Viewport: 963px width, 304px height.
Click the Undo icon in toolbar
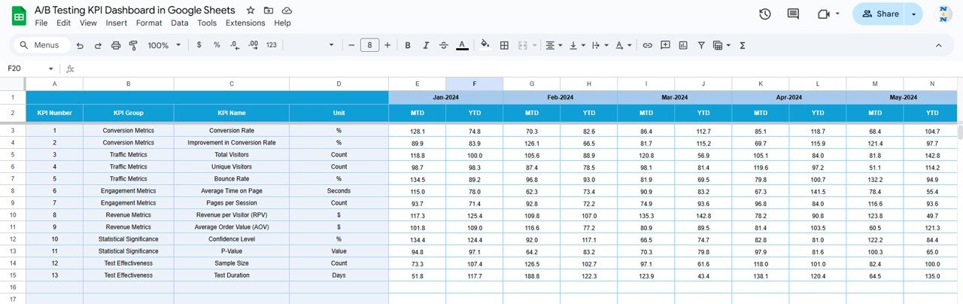click(80, 45)
